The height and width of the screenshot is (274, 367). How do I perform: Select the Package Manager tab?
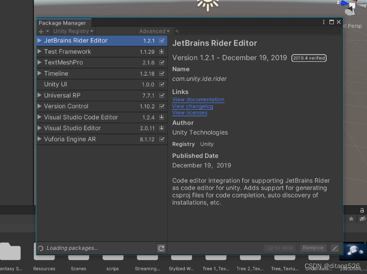[x=63, y=23]
